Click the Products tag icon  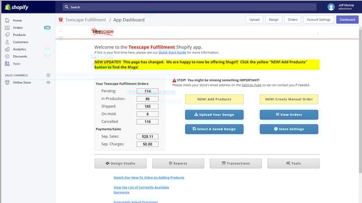click(7, 35)
